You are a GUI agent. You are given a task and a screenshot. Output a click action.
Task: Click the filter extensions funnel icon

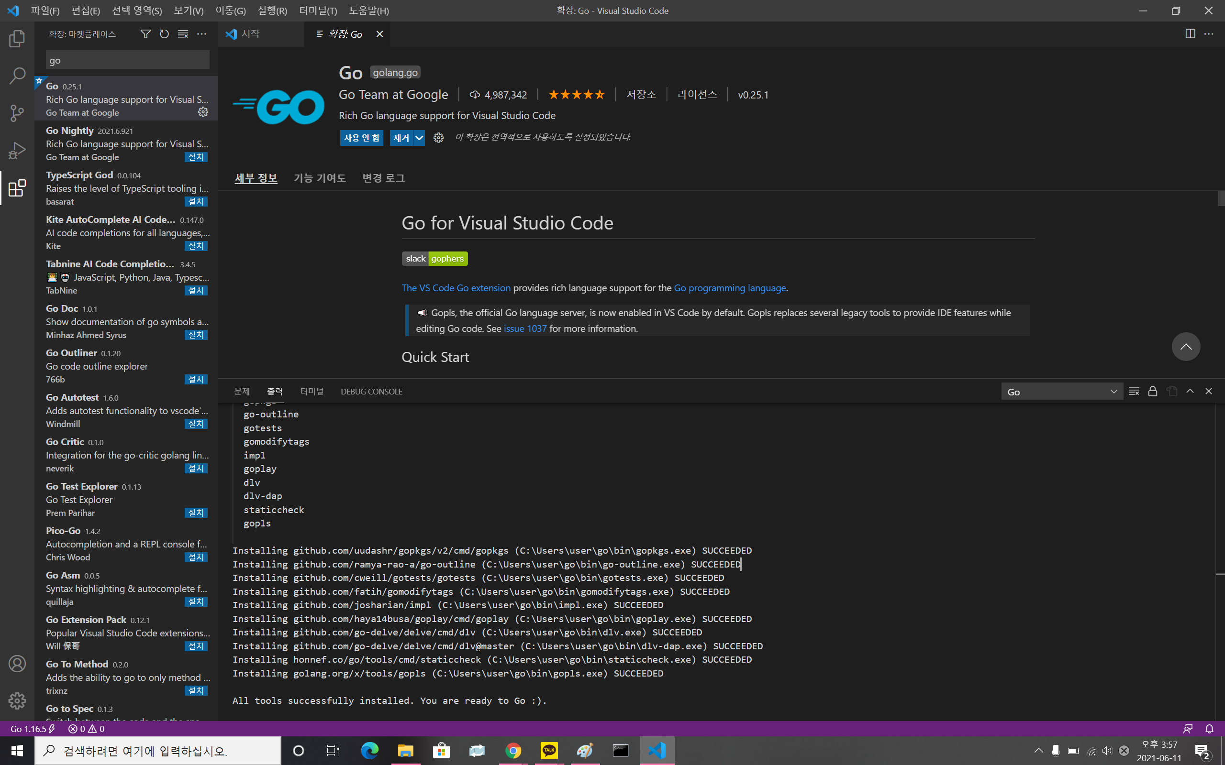(145, 34)
